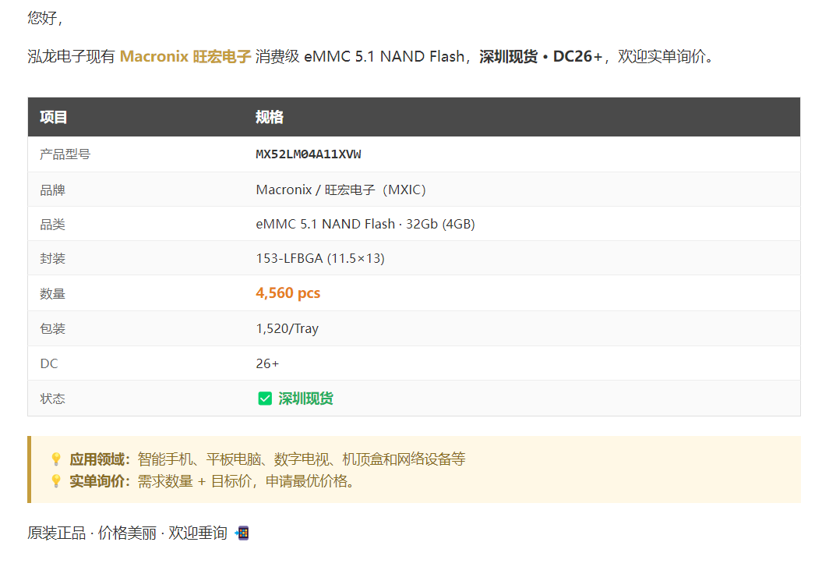Click the 数量 row label
The image size is (829, 574).
click(52, 293)
